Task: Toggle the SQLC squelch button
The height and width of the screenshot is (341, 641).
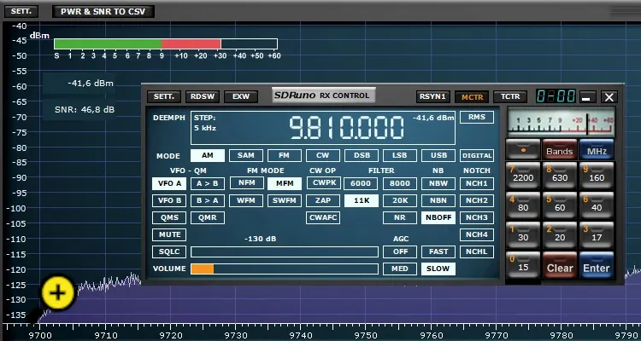Action: tap(169, 252)
